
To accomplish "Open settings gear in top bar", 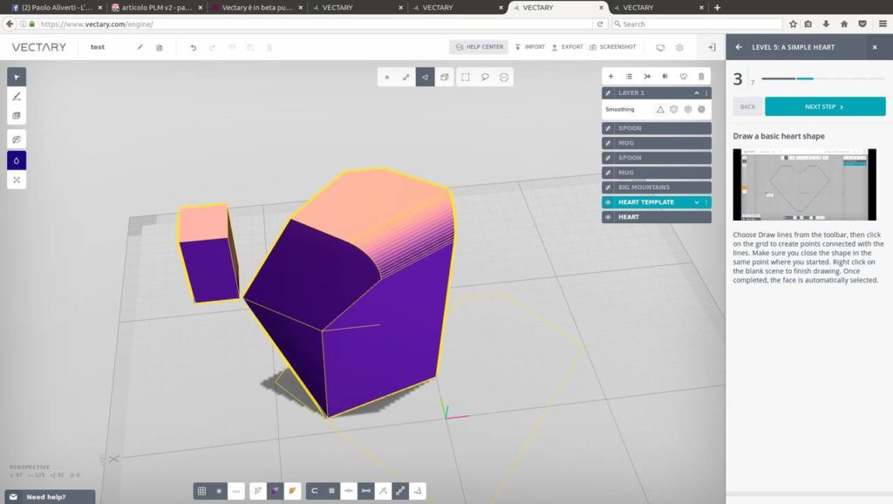I will tap(679, 47).
